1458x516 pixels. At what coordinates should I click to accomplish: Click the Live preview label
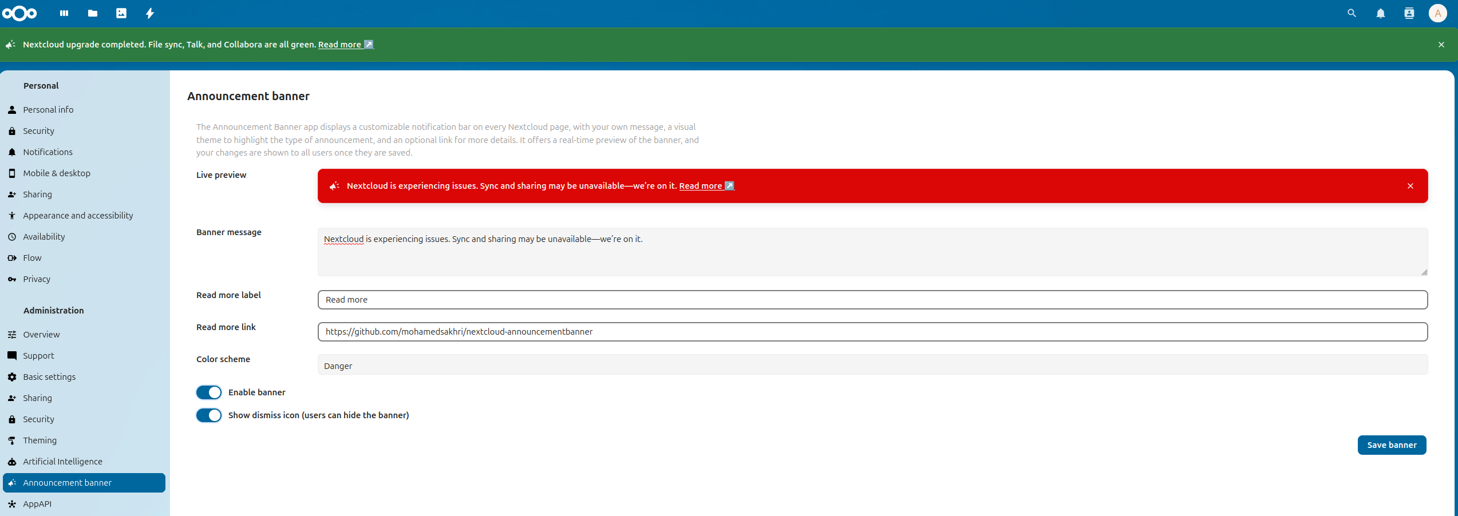pyautogui.click(x=222, y=175)
